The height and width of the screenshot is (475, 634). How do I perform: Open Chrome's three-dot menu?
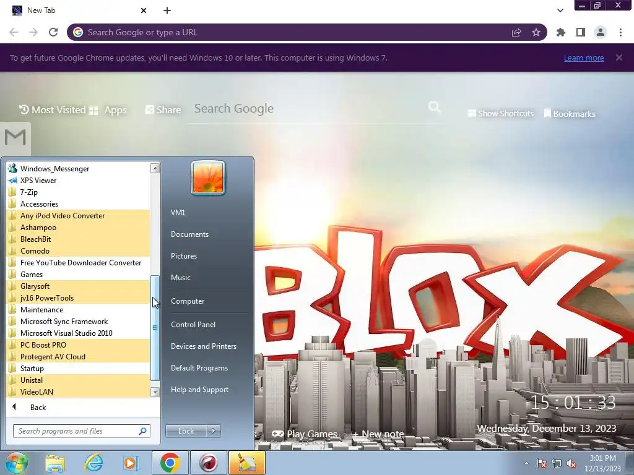pyautogui.click(x=620, y=32)
